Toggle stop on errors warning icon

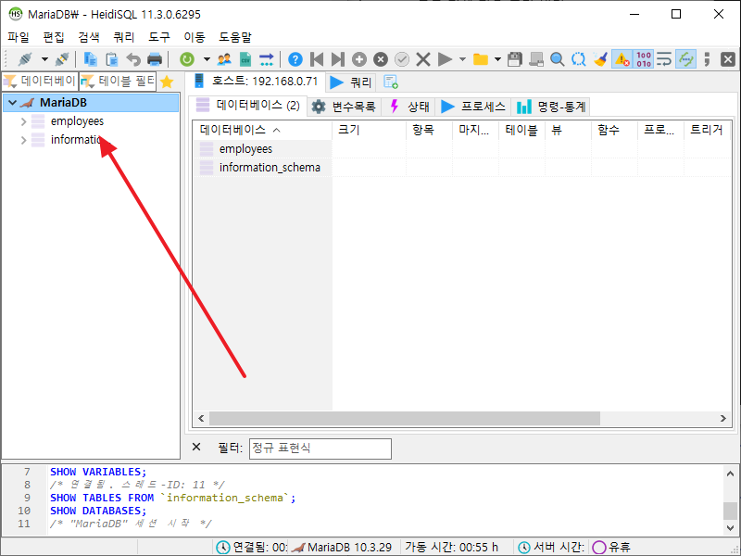click(x=622, y=59)
